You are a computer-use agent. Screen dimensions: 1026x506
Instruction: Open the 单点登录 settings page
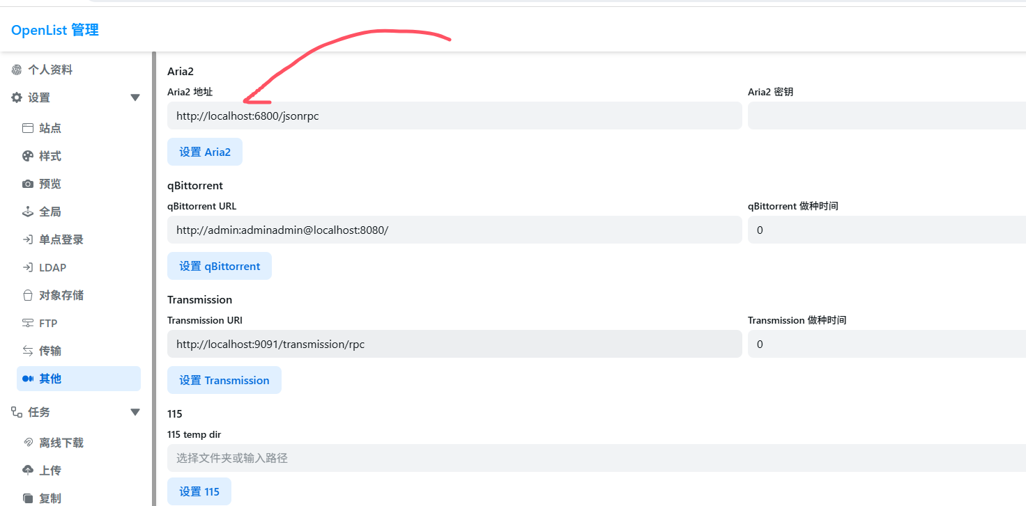tap(61, 239)
